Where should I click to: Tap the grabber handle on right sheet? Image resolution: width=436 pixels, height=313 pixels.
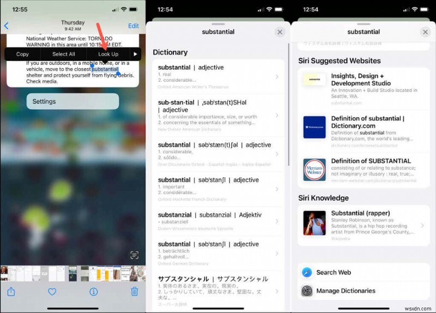(x=364, y=24)
